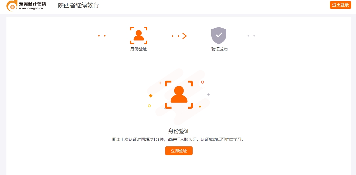Click the gray 验证成功 shield icon
The width and height of the screenshot is (356, 175).
[x=219, y=35]
